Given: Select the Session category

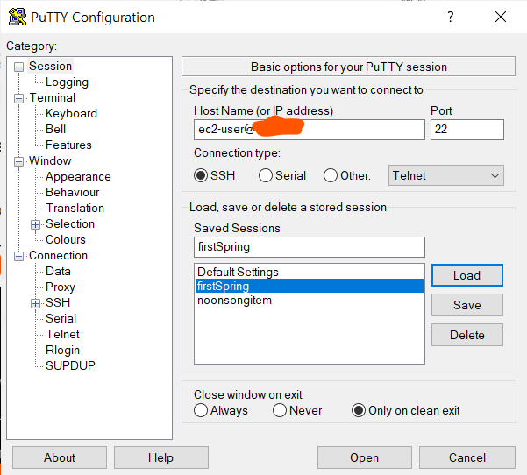Looking at the screenshot, I should (50, 67).
